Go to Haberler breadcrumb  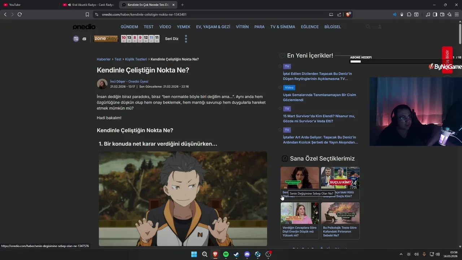tap(104, 59)
